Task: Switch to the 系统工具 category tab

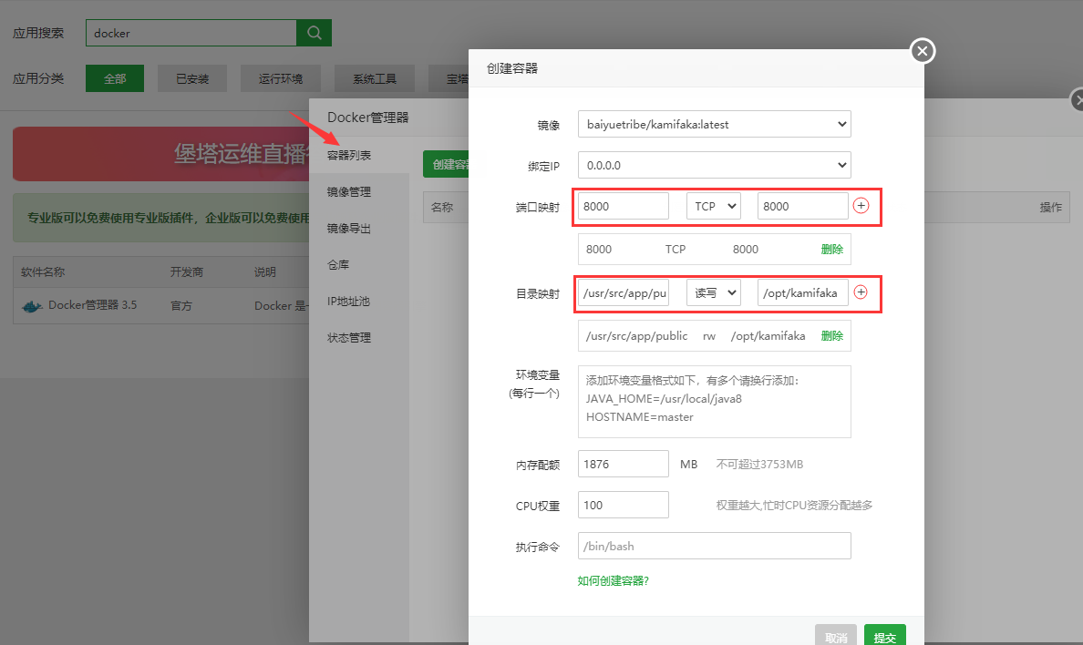Action: click(x=374, y=78)
